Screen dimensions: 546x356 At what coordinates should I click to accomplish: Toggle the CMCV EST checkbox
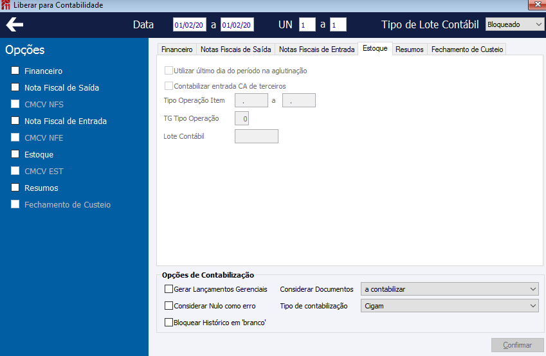(15, 171)
